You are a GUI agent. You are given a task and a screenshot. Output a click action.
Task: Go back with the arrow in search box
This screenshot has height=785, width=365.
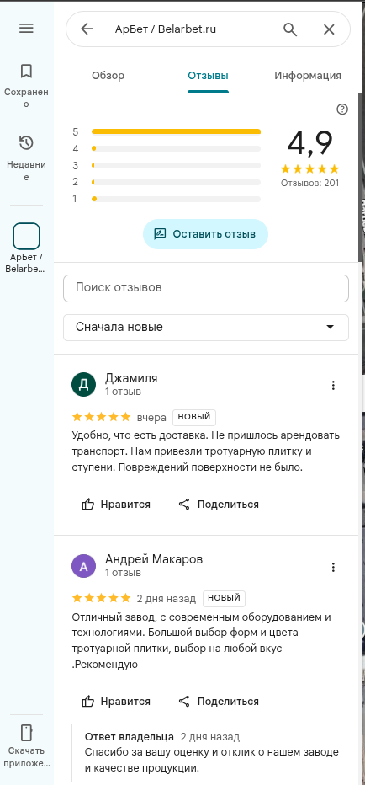point(87,29)
